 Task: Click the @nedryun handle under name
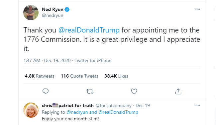pos(53,15)
